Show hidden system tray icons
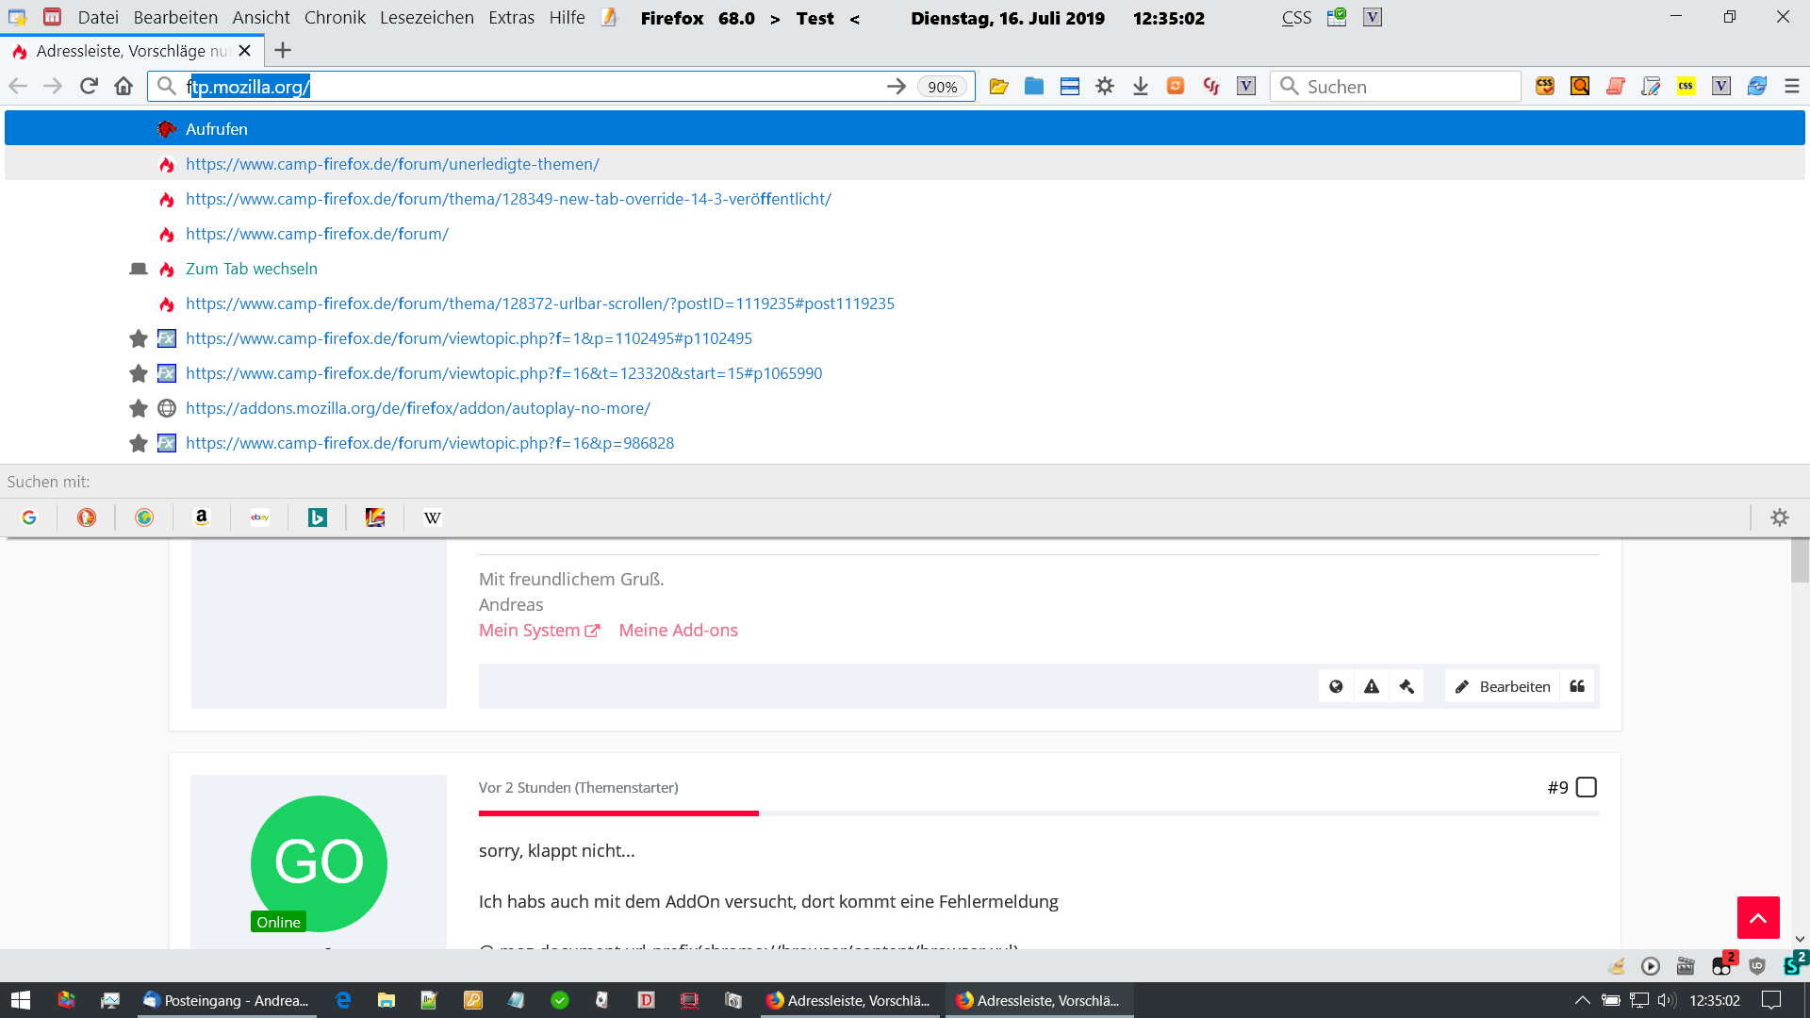The image size is (1810, 1018). tap(1583, 1000)
